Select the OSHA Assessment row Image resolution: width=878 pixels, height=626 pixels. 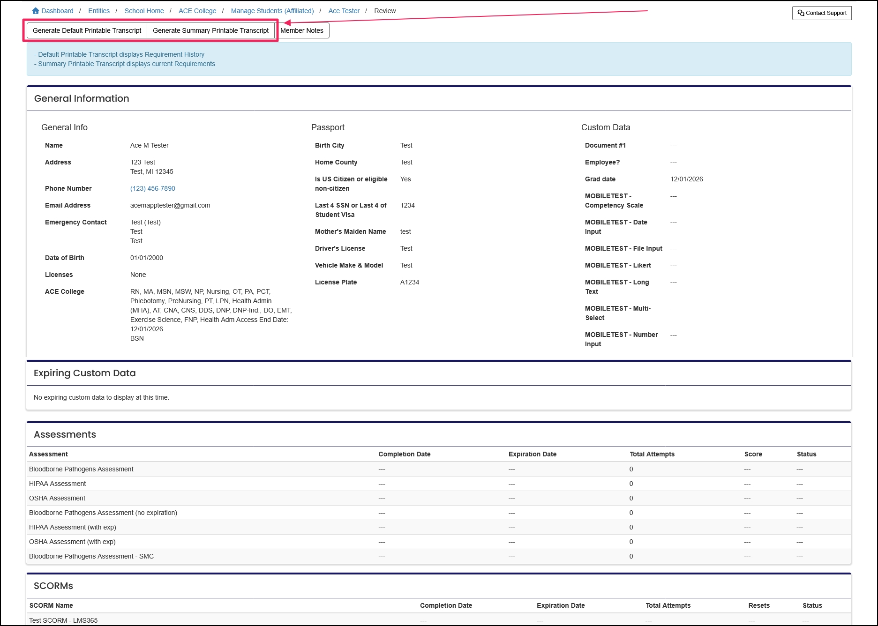click(439, 498)
